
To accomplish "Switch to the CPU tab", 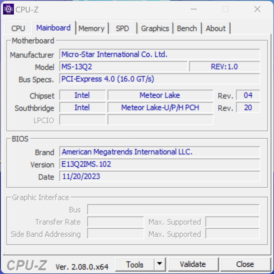I will [18, 28].
